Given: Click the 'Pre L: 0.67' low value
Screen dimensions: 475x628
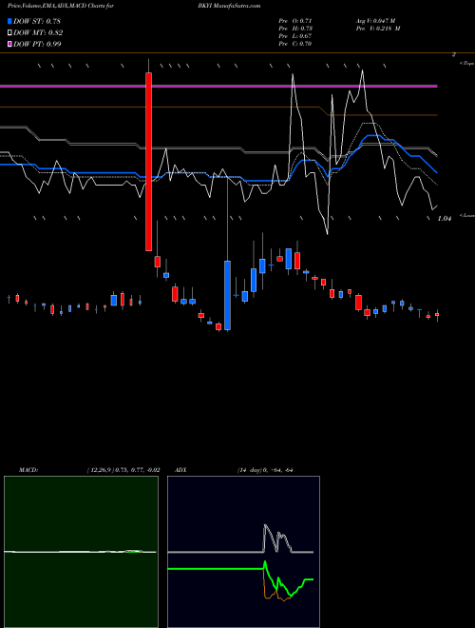Looking at the screenshot, I should coord(295,36).
